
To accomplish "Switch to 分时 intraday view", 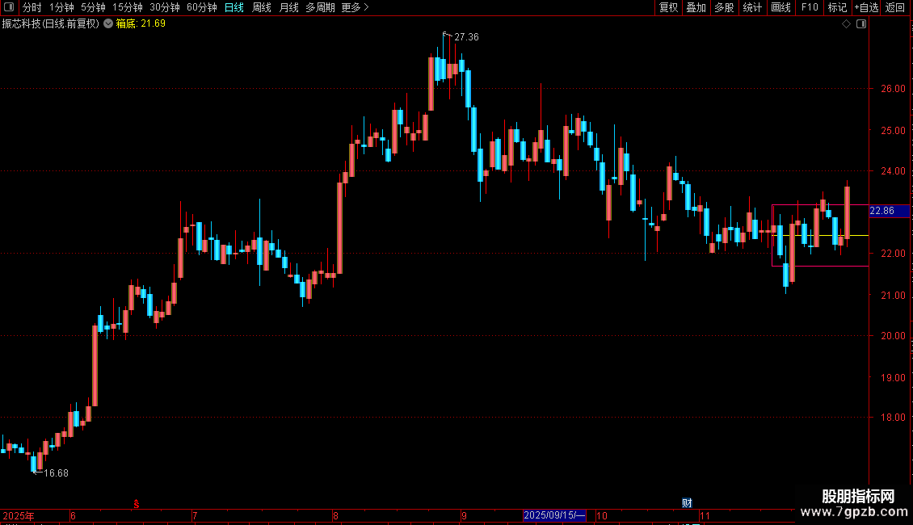I will coord(32,7).
